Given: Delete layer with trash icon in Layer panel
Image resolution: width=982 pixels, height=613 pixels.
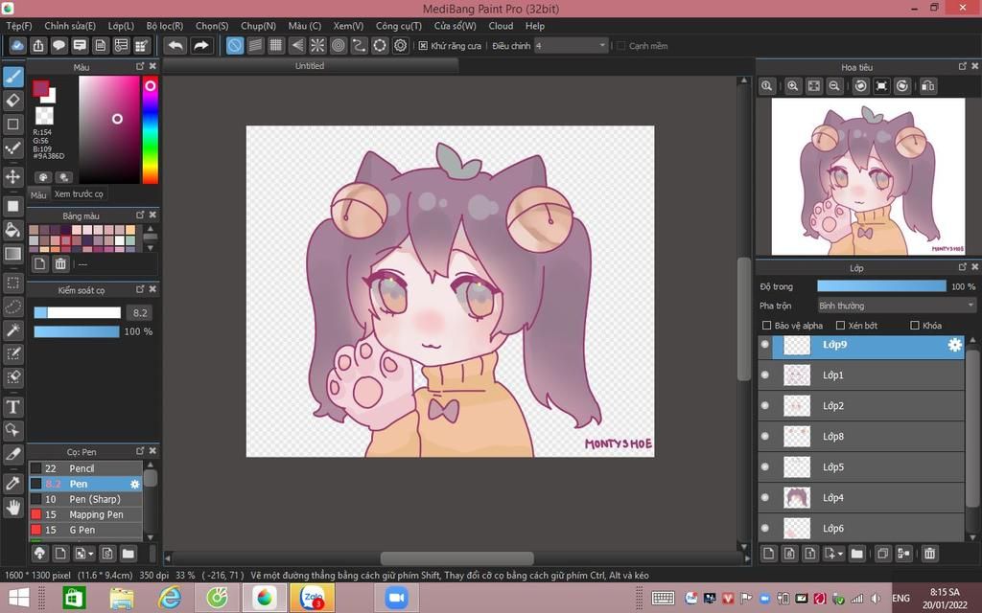Looking at the screenshot, I should [930, 553].
